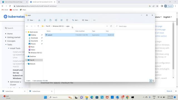
Task: Open File Explorer from taskbar
Action: 87,97
